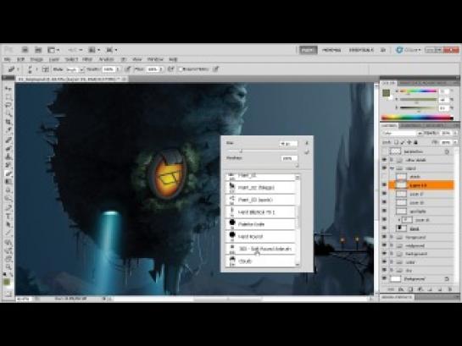Click the foreground color swatch in Color panel
Viewport: 462px width, 346px height.
click(386, 93)
